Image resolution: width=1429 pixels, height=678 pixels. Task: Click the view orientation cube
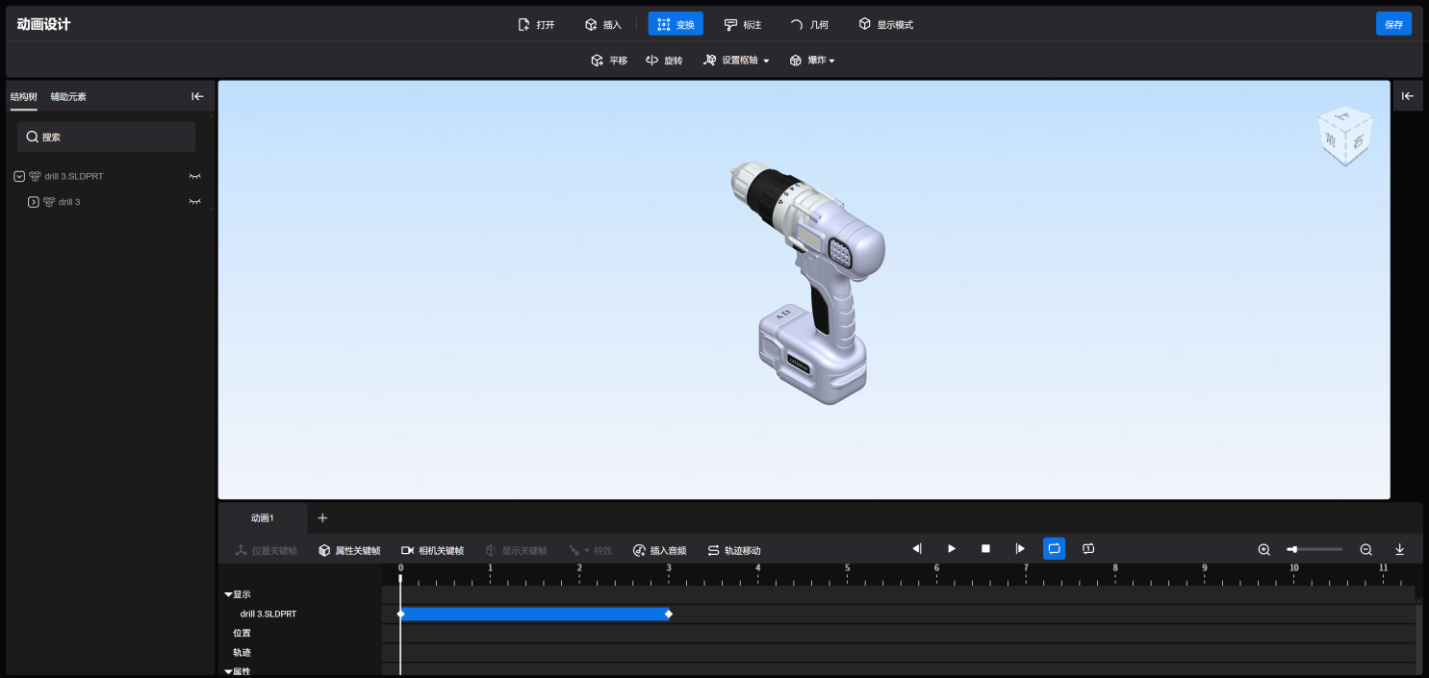coord(1345,137)
